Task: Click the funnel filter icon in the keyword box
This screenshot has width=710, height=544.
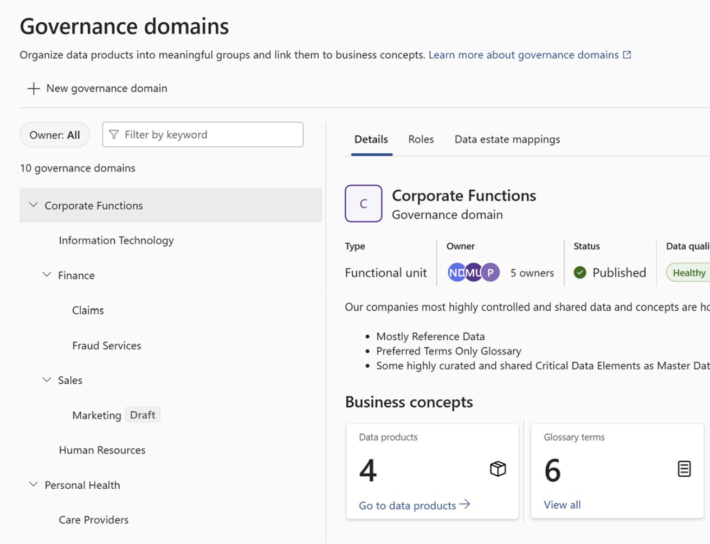Action: pyautogui.click(x=114, y=134)
